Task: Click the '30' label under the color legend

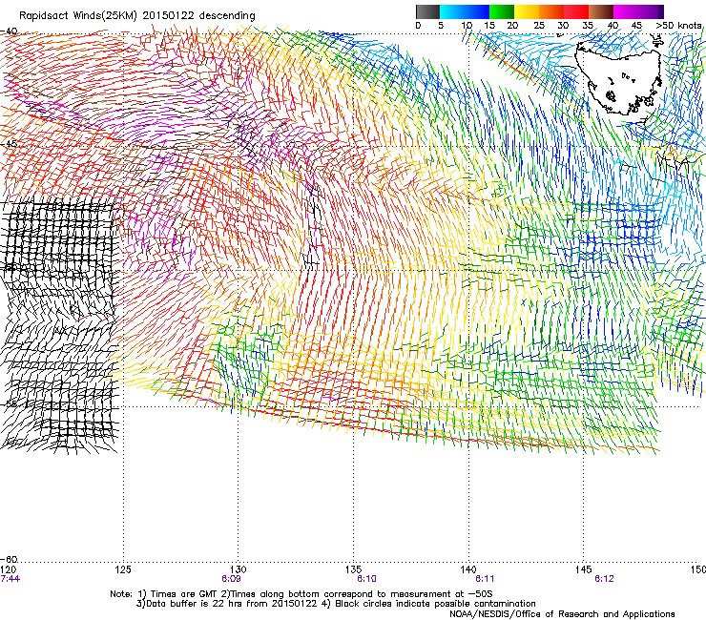Action: [563, 26]
